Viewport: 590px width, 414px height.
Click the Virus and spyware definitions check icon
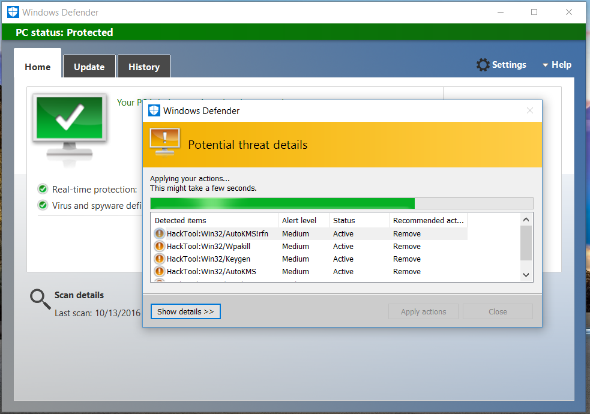pyautogui.click(x=43, y=205)
